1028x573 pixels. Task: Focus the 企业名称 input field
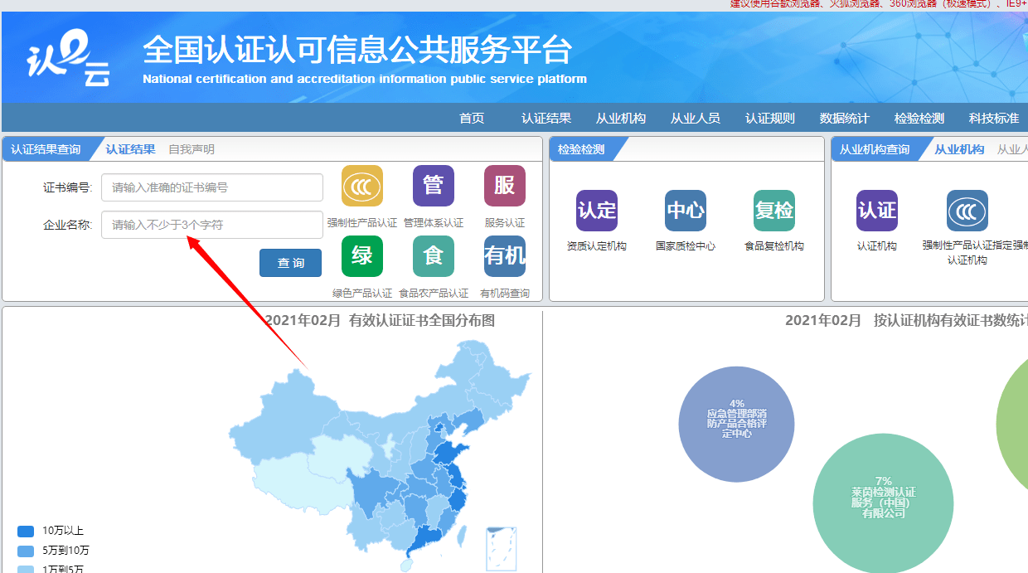pos(212,225)
